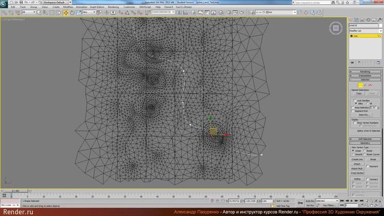Enable Area Selection checkbox
384x216 pixels.
(x=353, y=107)
